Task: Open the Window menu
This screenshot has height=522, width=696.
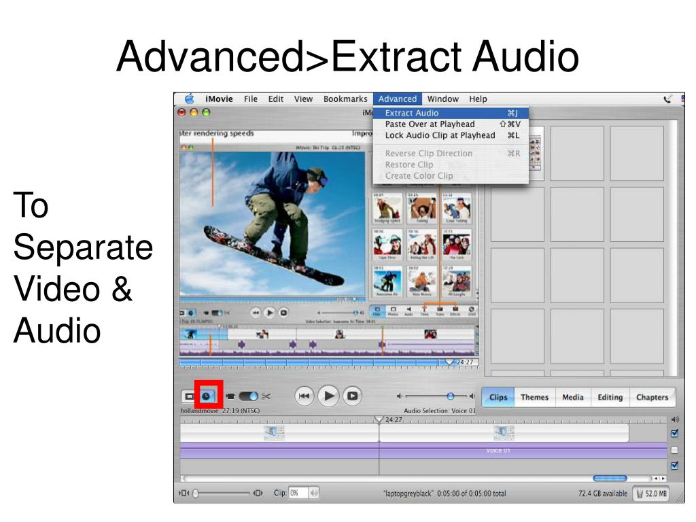Action: coord(442,99)
